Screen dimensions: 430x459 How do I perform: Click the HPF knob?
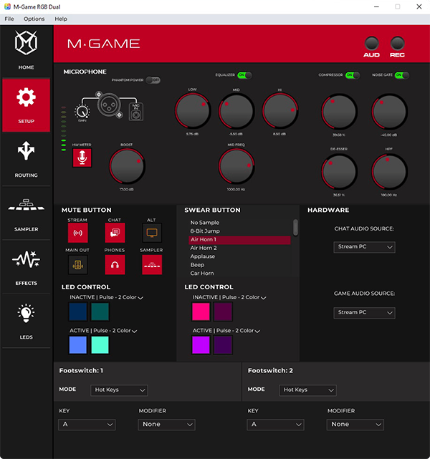pyautogui.click(x=389, y=172)
